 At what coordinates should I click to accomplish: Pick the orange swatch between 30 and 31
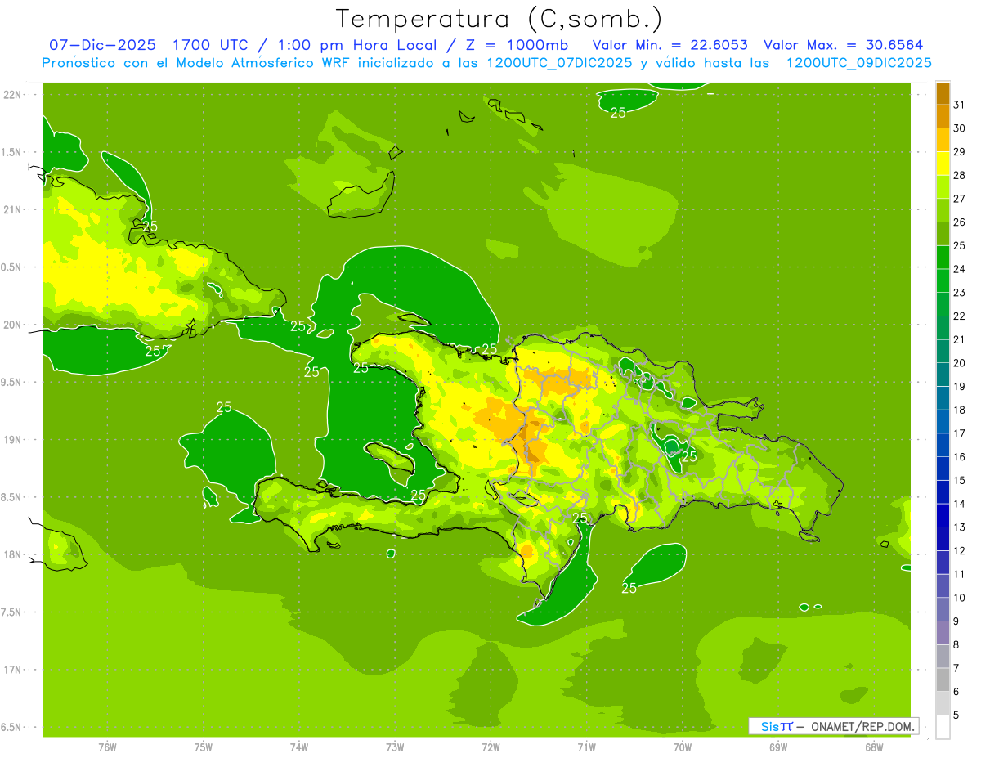tap(943, 116)
